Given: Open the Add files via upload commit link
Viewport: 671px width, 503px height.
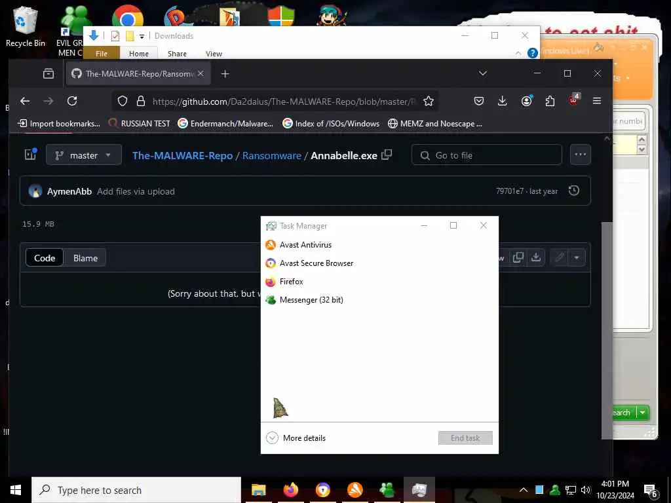Looking at the screenshot, I should (136, 191).
